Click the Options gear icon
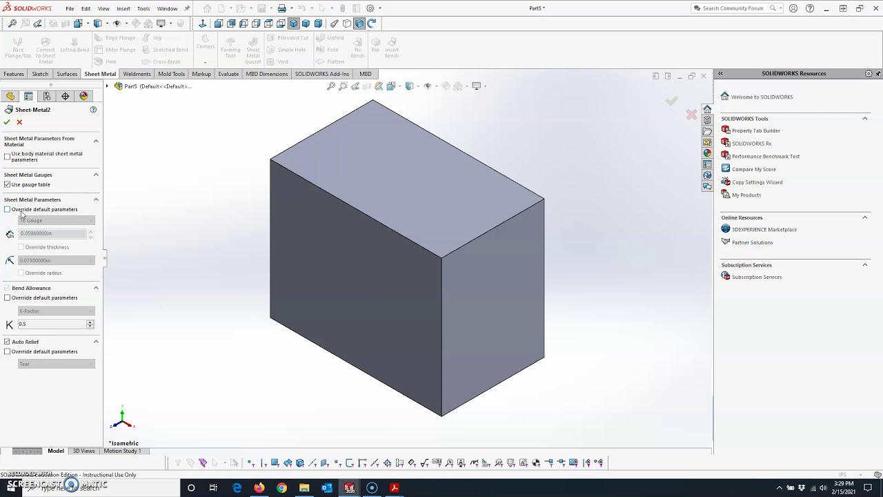 coord(370,8)
